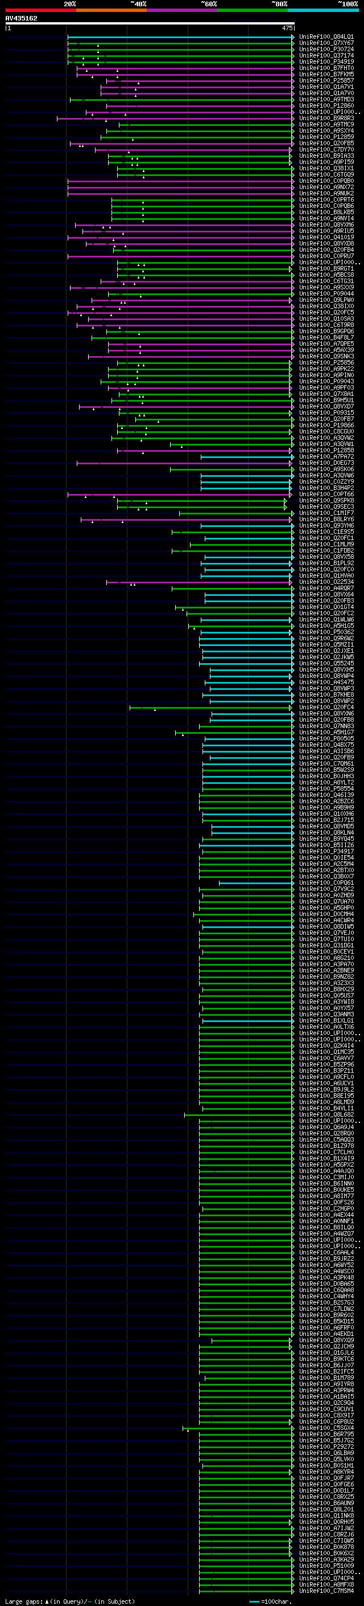Select hit label UniRef100_P25856
This screenshot has height=1606, width=364.
tap(326, 363)
